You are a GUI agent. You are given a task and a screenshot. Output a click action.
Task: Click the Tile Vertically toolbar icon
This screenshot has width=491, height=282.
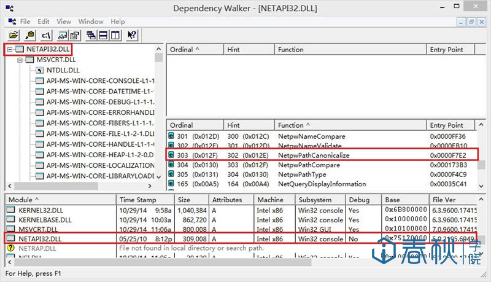115,35
